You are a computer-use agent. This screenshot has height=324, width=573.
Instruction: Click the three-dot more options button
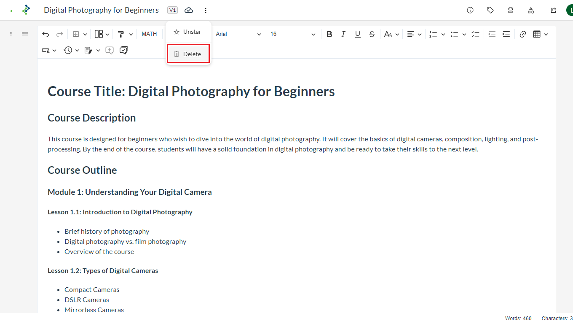coord(205,10)
